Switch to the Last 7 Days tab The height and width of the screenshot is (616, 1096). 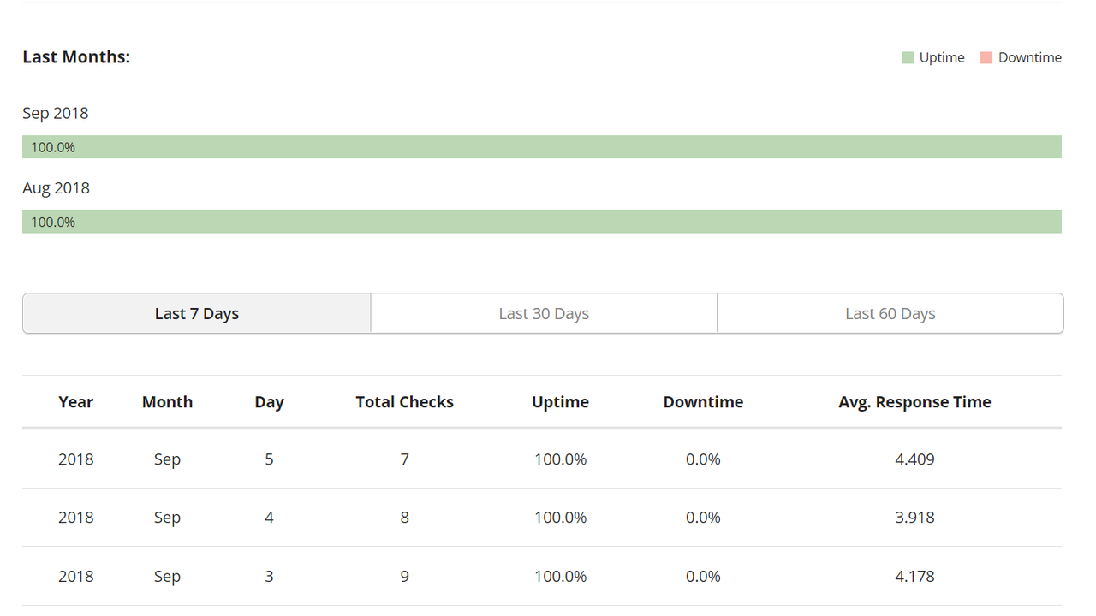click(196, 314)
